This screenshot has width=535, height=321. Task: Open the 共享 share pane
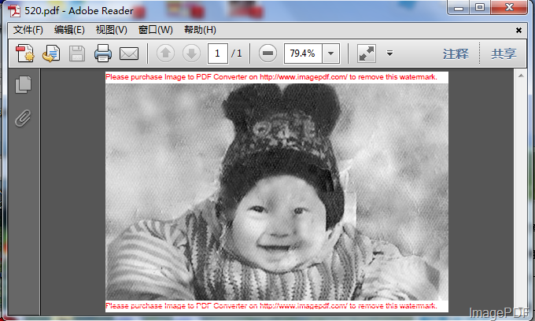[x=504, y=53]
